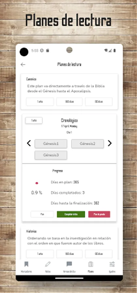This screenshot has width=137, height=293.
Task: Tap the back arrow icon
Action: tap(23, 65)
